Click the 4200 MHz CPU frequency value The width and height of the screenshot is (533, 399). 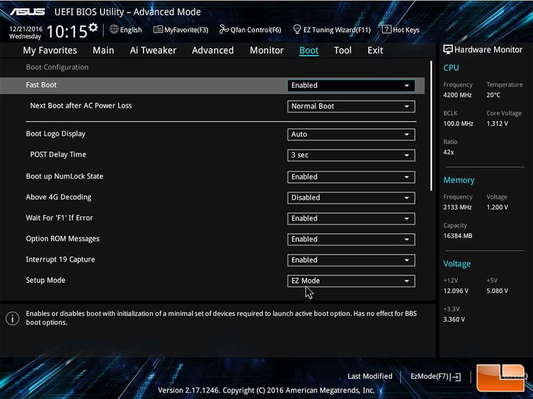pos(457,95)
